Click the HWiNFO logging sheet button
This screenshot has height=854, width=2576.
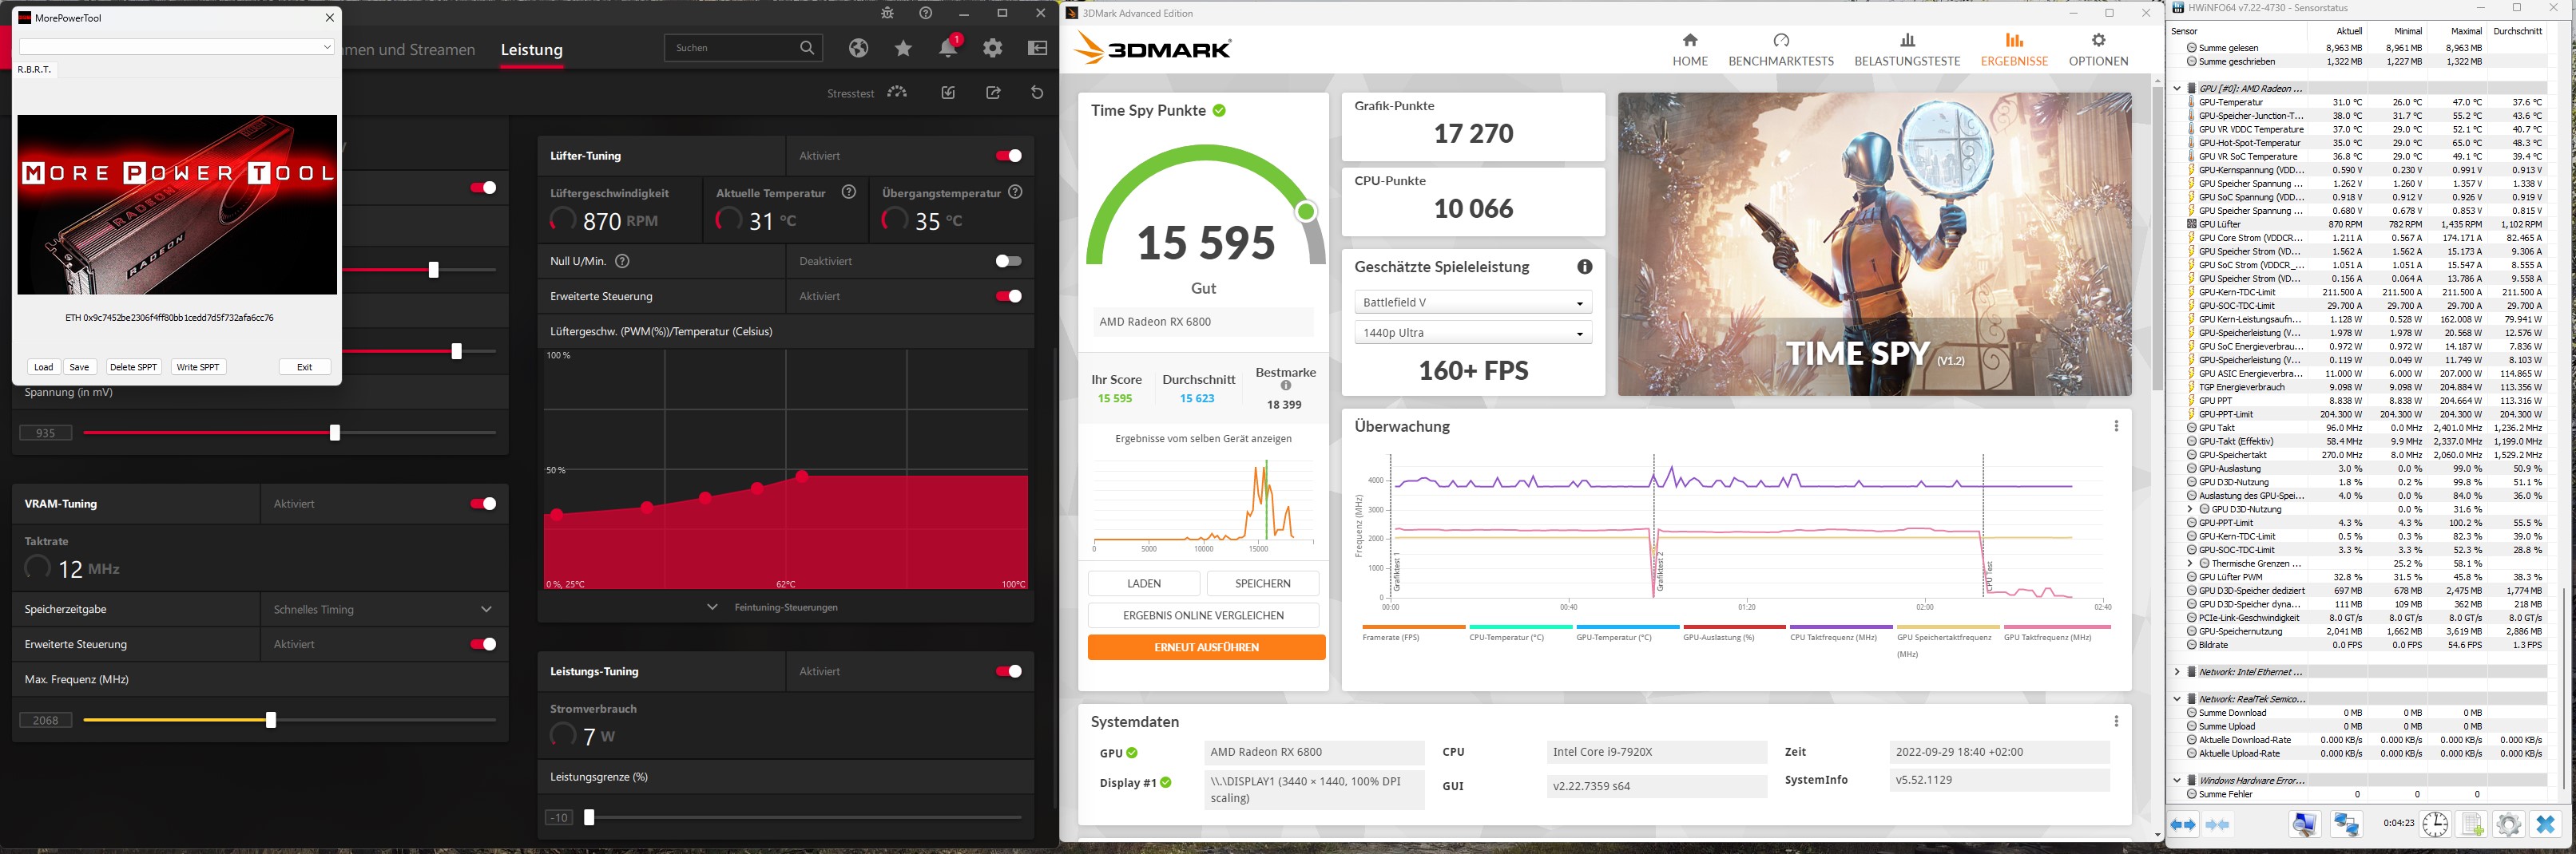(x=2472, y=825)
